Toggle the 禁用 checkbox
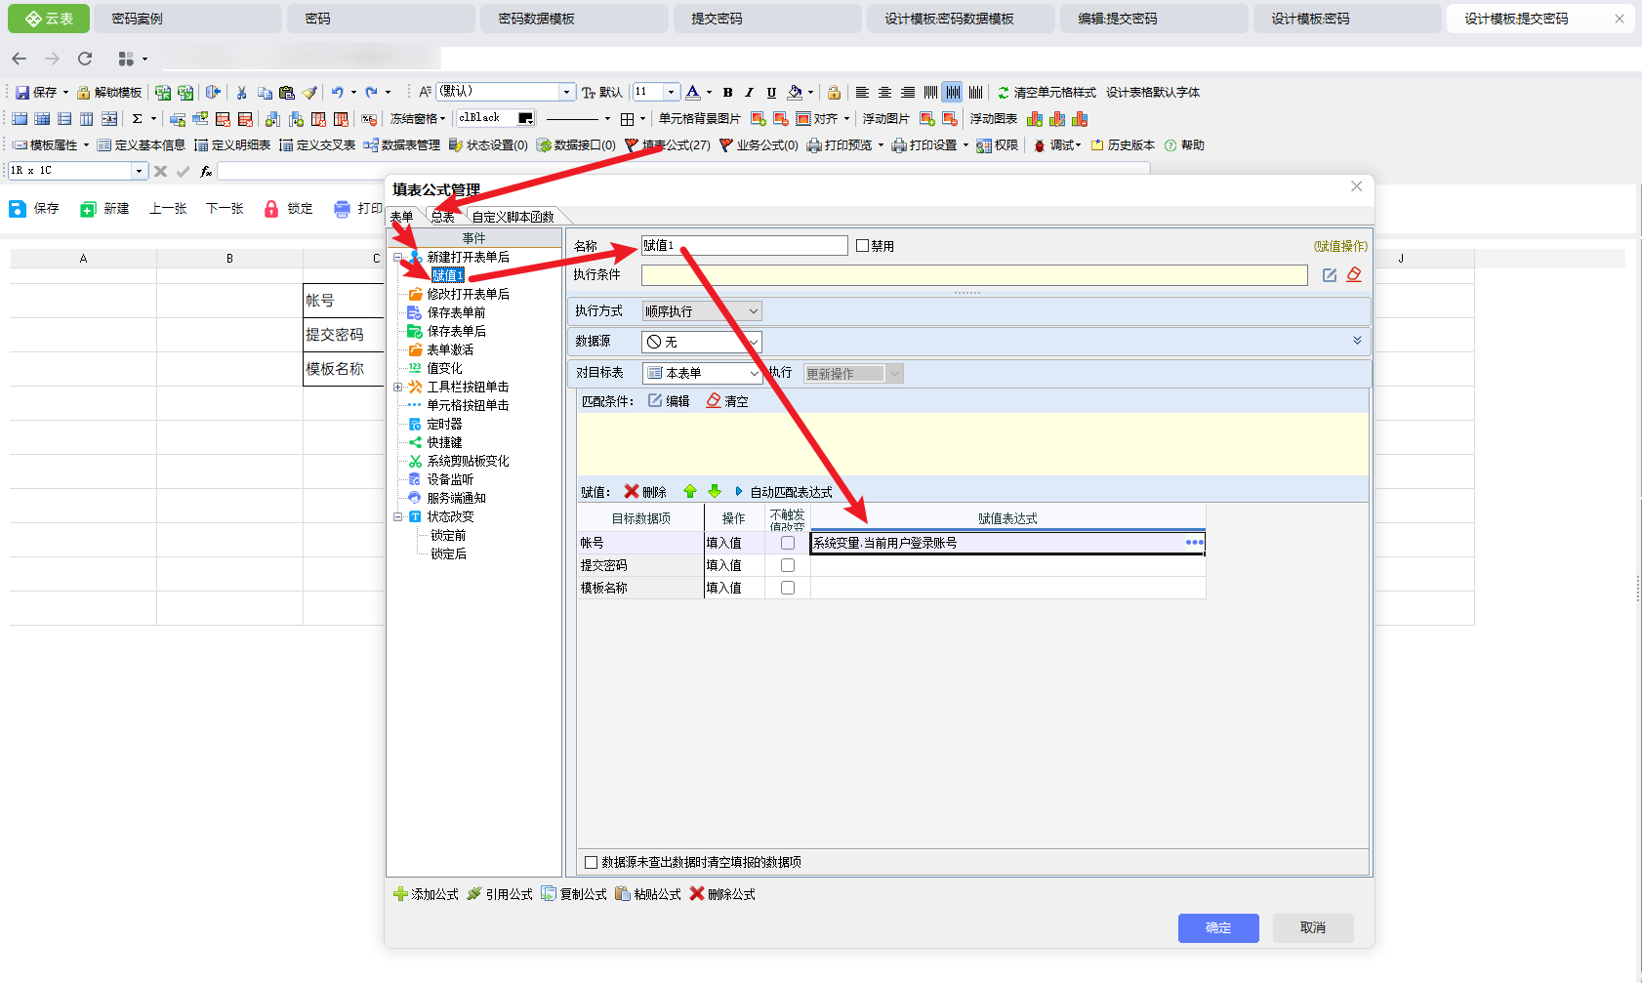This screenshot has height=983, width=1642. (x=862, y=246)
